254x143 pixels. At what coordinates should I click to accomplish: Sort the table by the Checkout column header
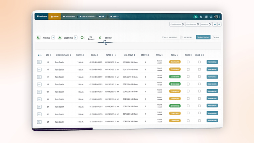(129, 55)
